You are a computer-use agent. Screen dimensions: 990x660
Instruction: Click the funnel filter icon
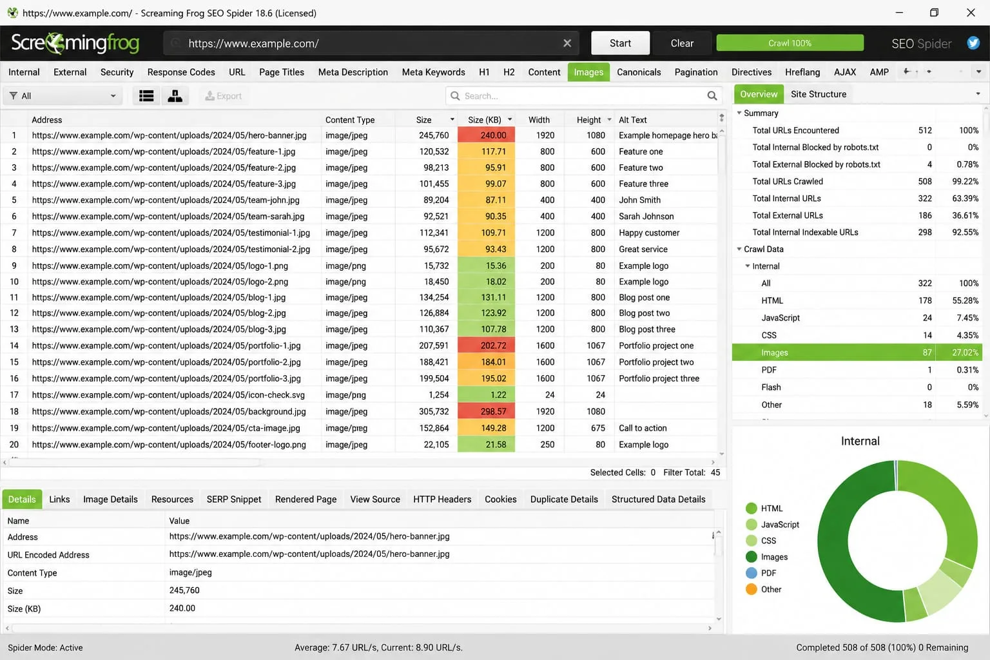(13, 96)
